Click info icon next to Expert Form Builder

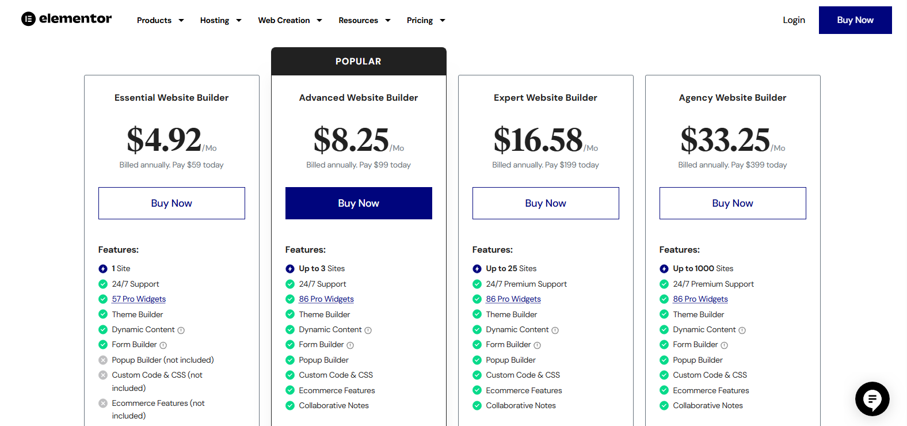point(537,345)
